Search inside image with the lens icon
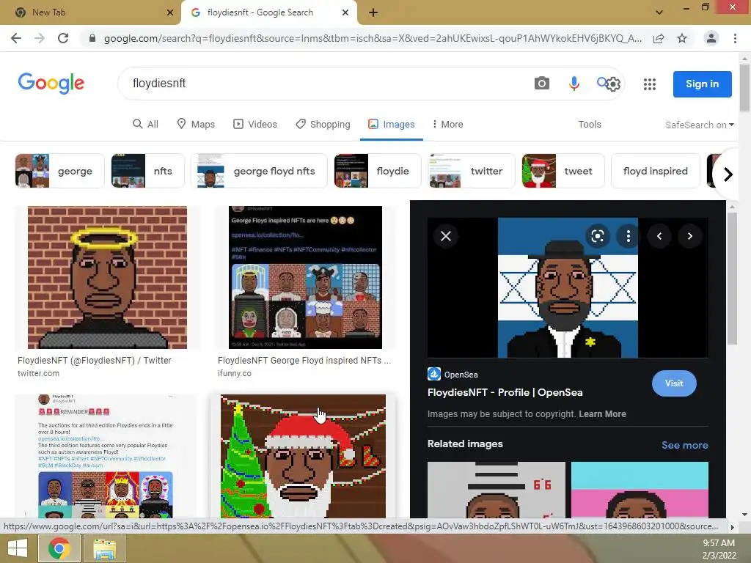751x563 pixels. [x=597, y=236]
